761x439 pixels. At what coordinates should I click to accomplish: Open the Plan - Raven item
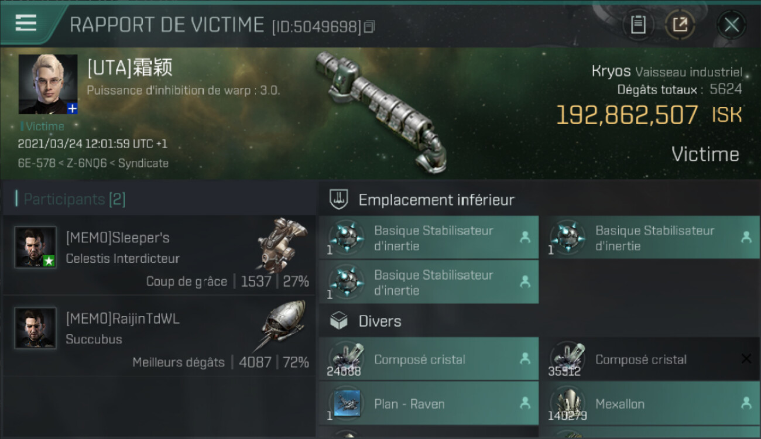pyautogui.click(x=429, y=403)
